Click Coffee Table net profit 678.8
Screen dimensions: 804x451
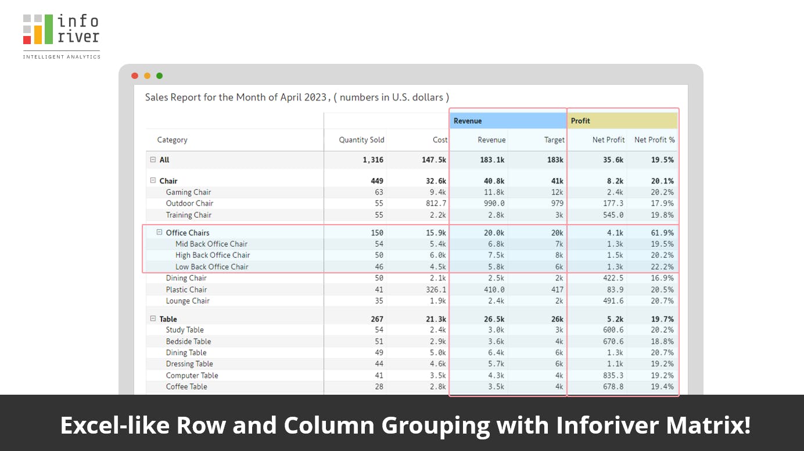point(613,387)
